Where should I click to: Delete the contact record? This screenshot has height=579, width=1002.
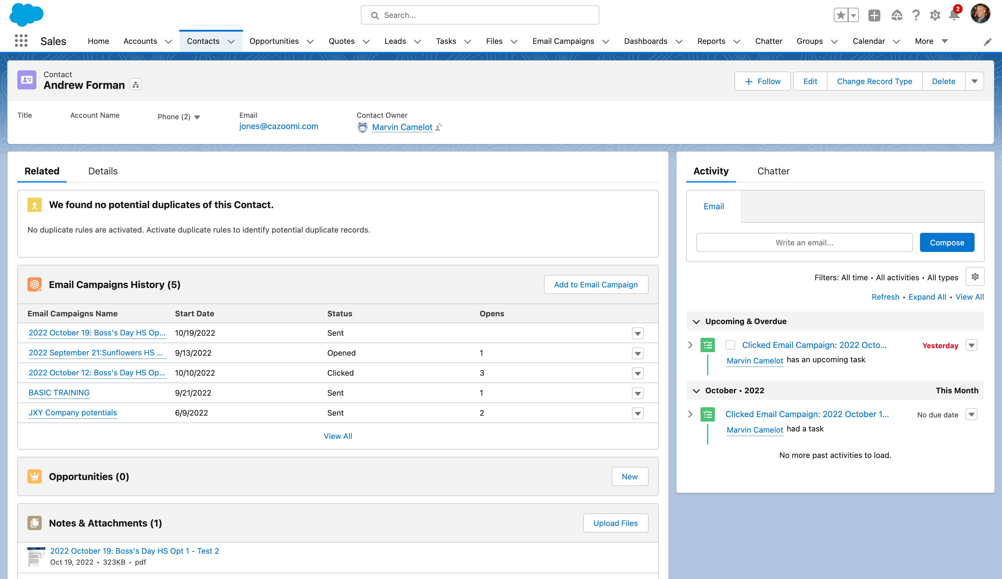point(943,81)
